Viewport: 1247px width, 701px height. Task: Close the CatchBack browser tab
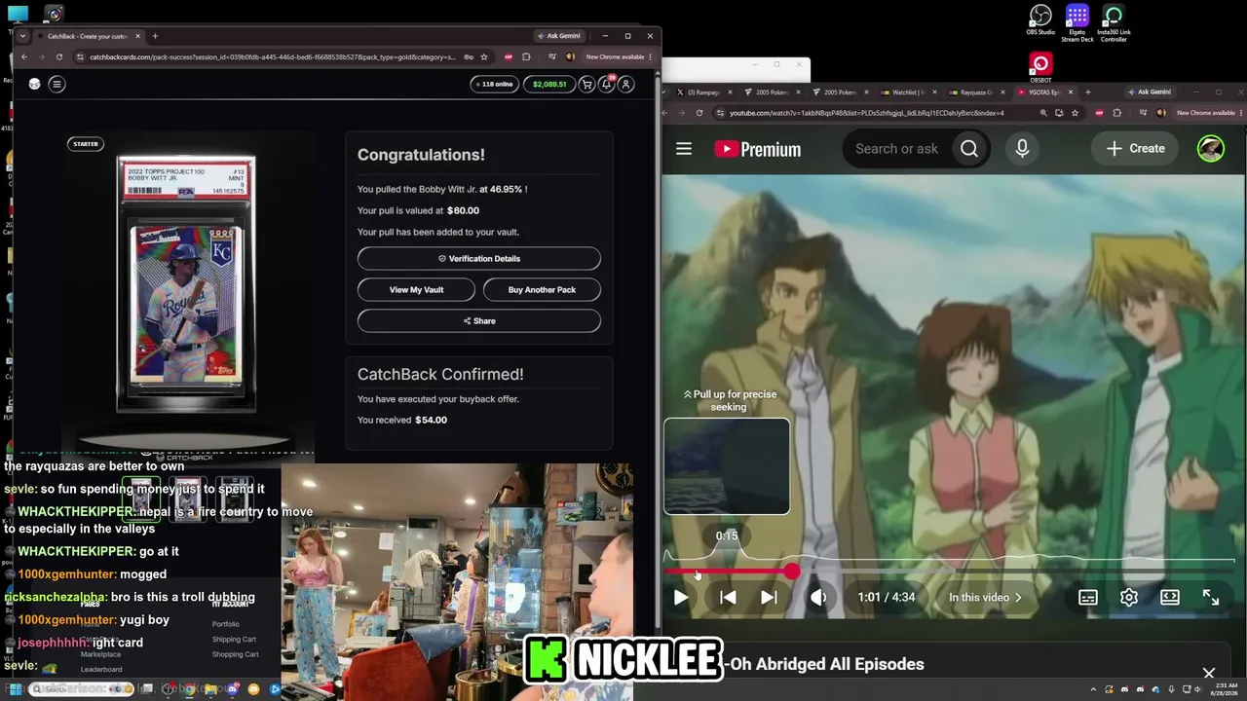(x=137, y=36)
